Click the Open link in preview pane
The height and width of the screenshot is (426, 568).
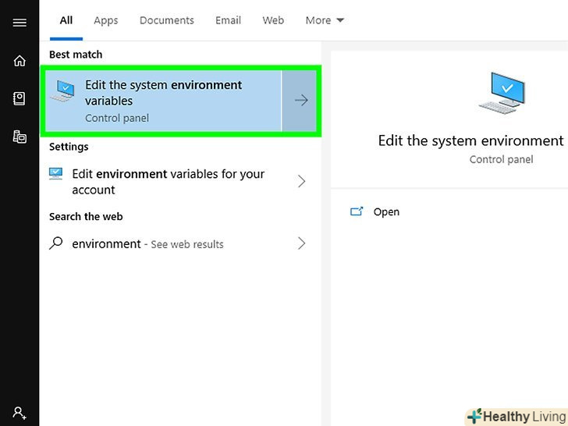(x=386, y=211)
